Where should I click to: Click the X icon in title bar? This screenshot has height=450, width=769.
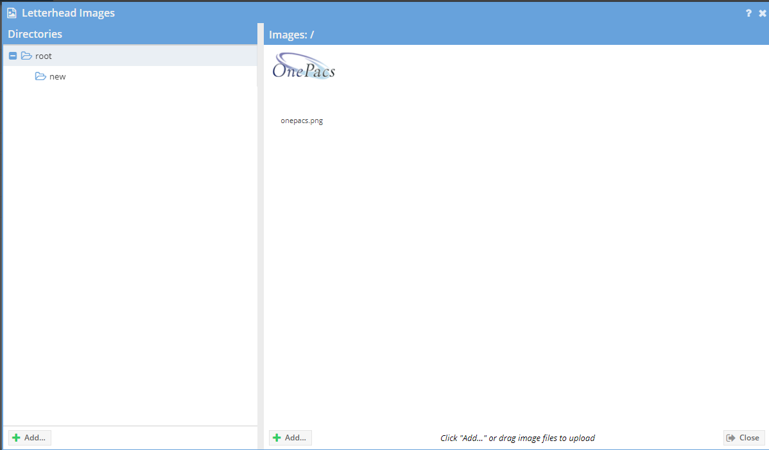762,13
